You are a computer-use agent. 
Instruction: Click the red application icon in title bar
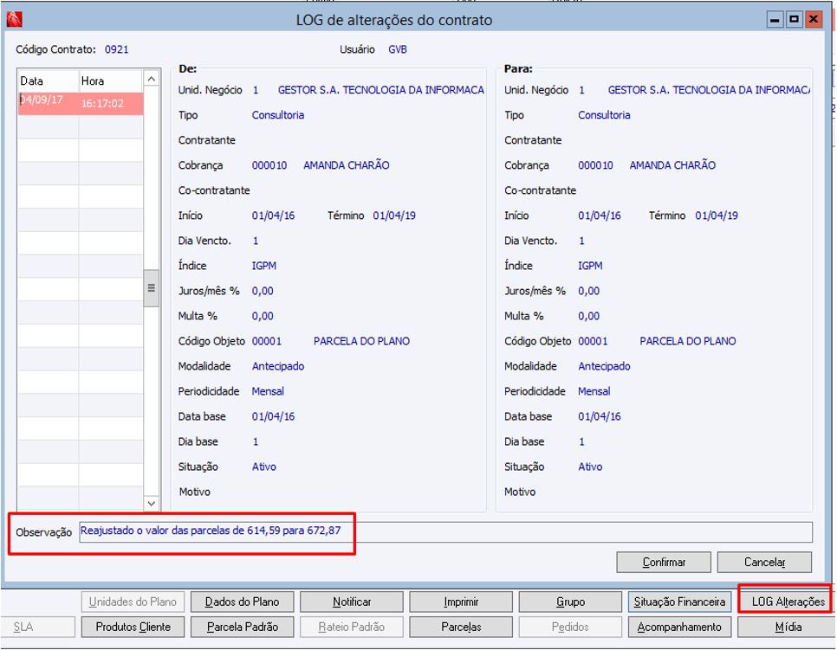[x=15, y=20]
